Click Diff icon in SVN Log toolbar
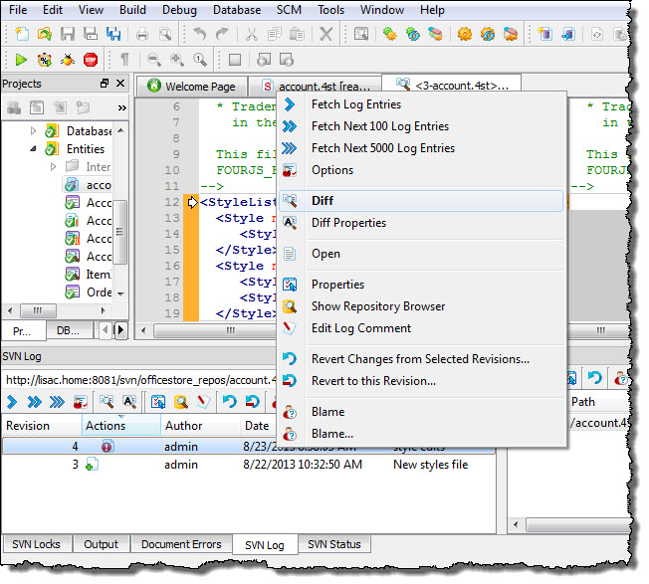The height and width of the screenshot is (584, 649). coord(107,402)
